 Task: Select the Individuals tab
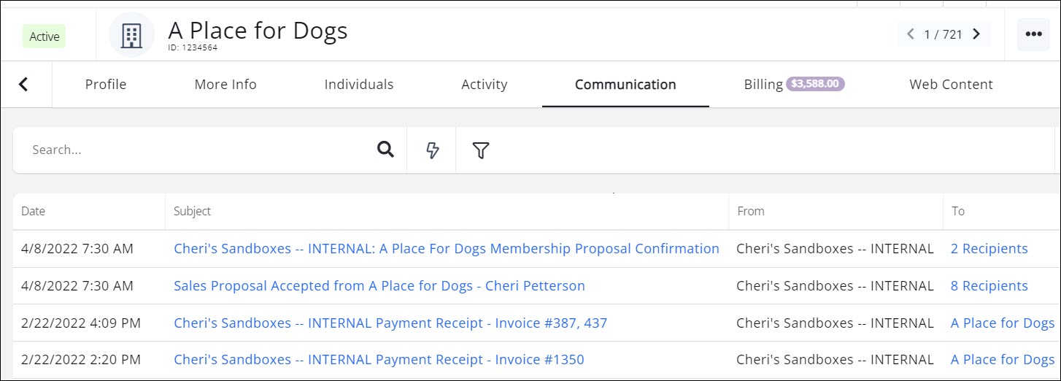click(359, 85)
